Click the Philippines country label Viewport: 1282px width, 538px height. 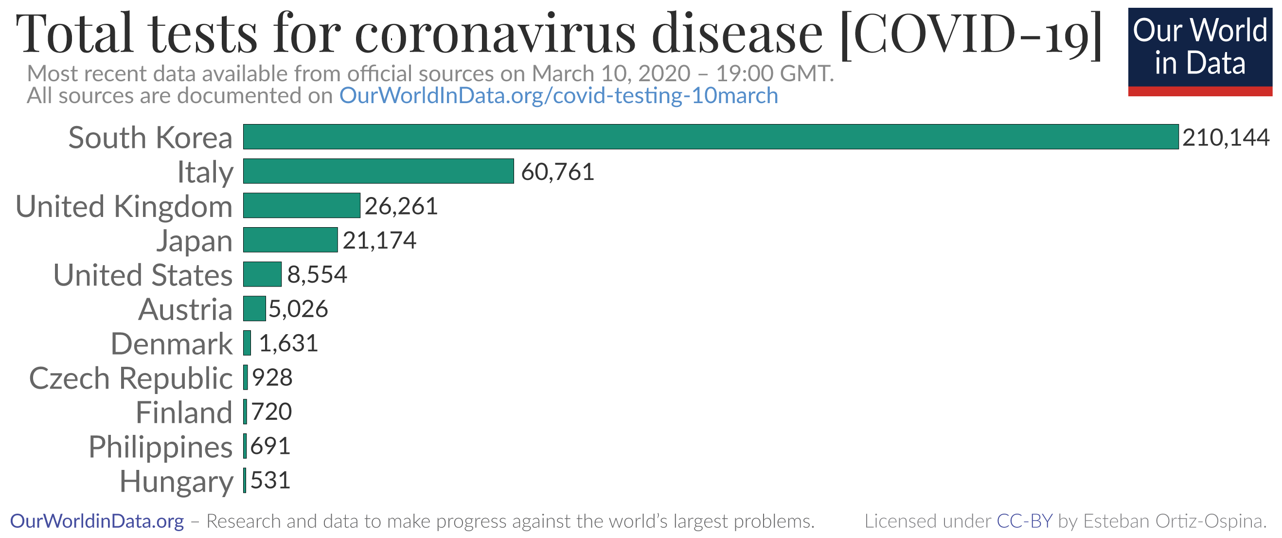pyautogui.click(x=160, y=447)
